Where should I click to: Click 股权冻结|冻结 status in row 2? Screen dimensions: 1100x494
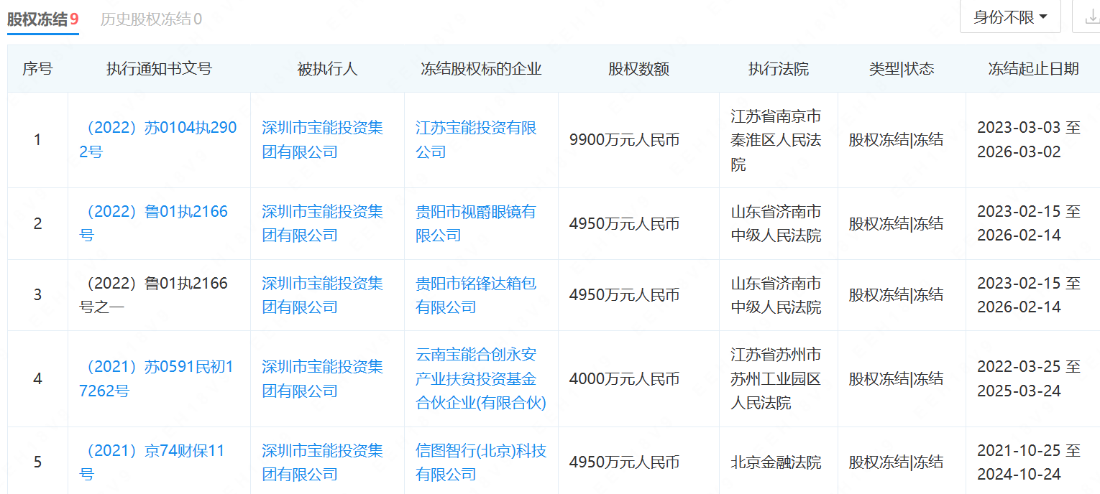(896, 224)
